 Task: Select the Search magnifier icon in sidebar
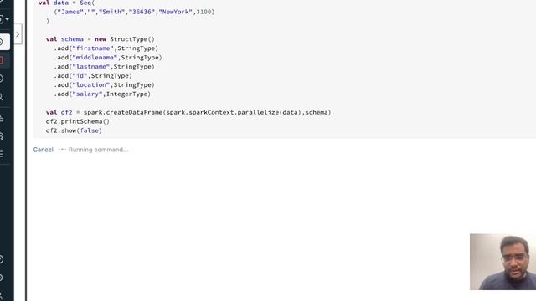point(3,97)
